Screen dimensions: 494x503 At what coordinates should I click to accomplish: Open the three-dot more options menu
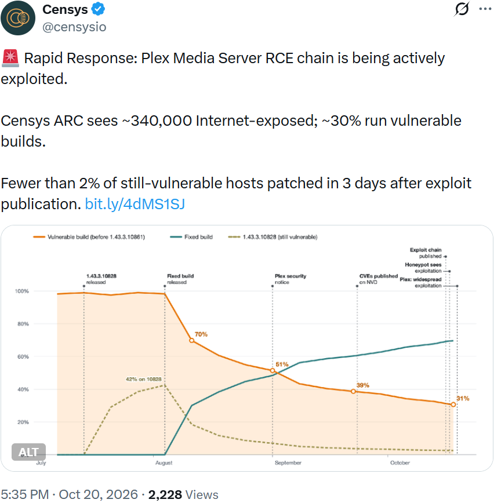pyautogui.click(x=485, y=9)
